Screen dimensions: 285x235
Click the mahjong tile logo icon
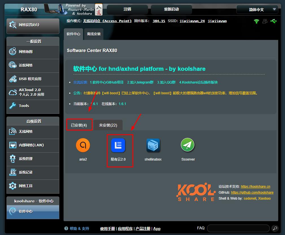(99, 9)
